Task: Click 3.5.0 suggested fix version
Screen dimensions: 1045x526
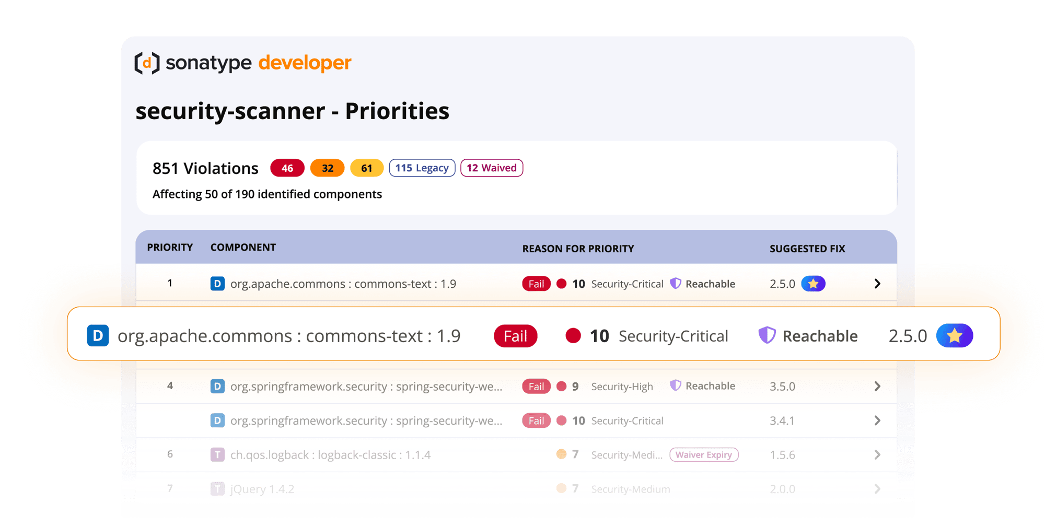Action: (782, 387)
